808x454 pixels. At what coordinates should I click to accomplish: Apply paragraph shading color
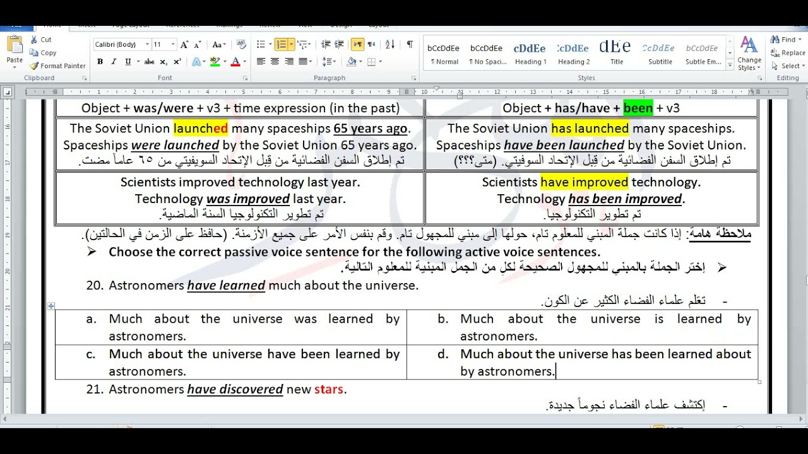point(352,62)
